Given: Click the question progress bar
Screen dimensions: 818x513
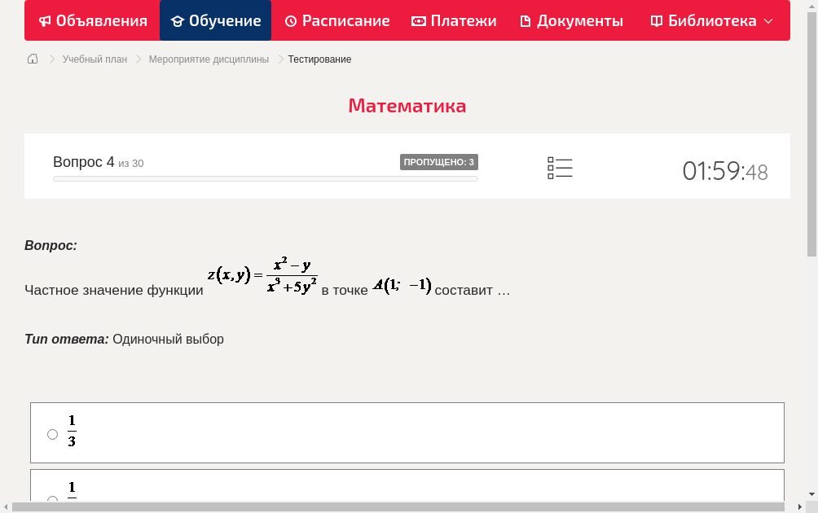Looking at the screenshot, I should [265, 178].
